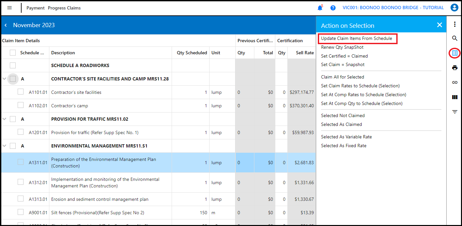Select Selected As Fixed Rate action
Screen dimensions: 462x226
pyautogui.click(x=344, y=146)
